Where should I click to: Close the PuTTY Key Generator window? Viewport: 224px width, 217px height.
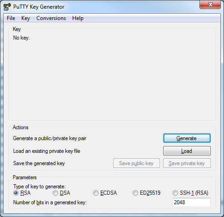pyautogui.click(x=210, y=5)
